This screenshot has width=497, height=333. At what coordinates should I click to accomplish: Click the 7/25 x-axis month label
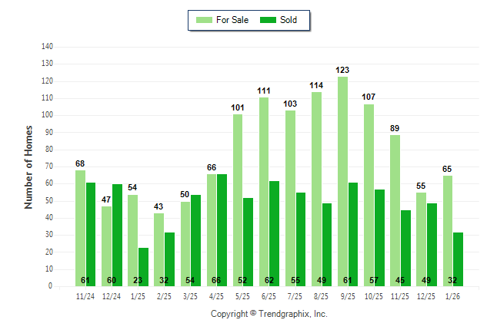point(295,295)
